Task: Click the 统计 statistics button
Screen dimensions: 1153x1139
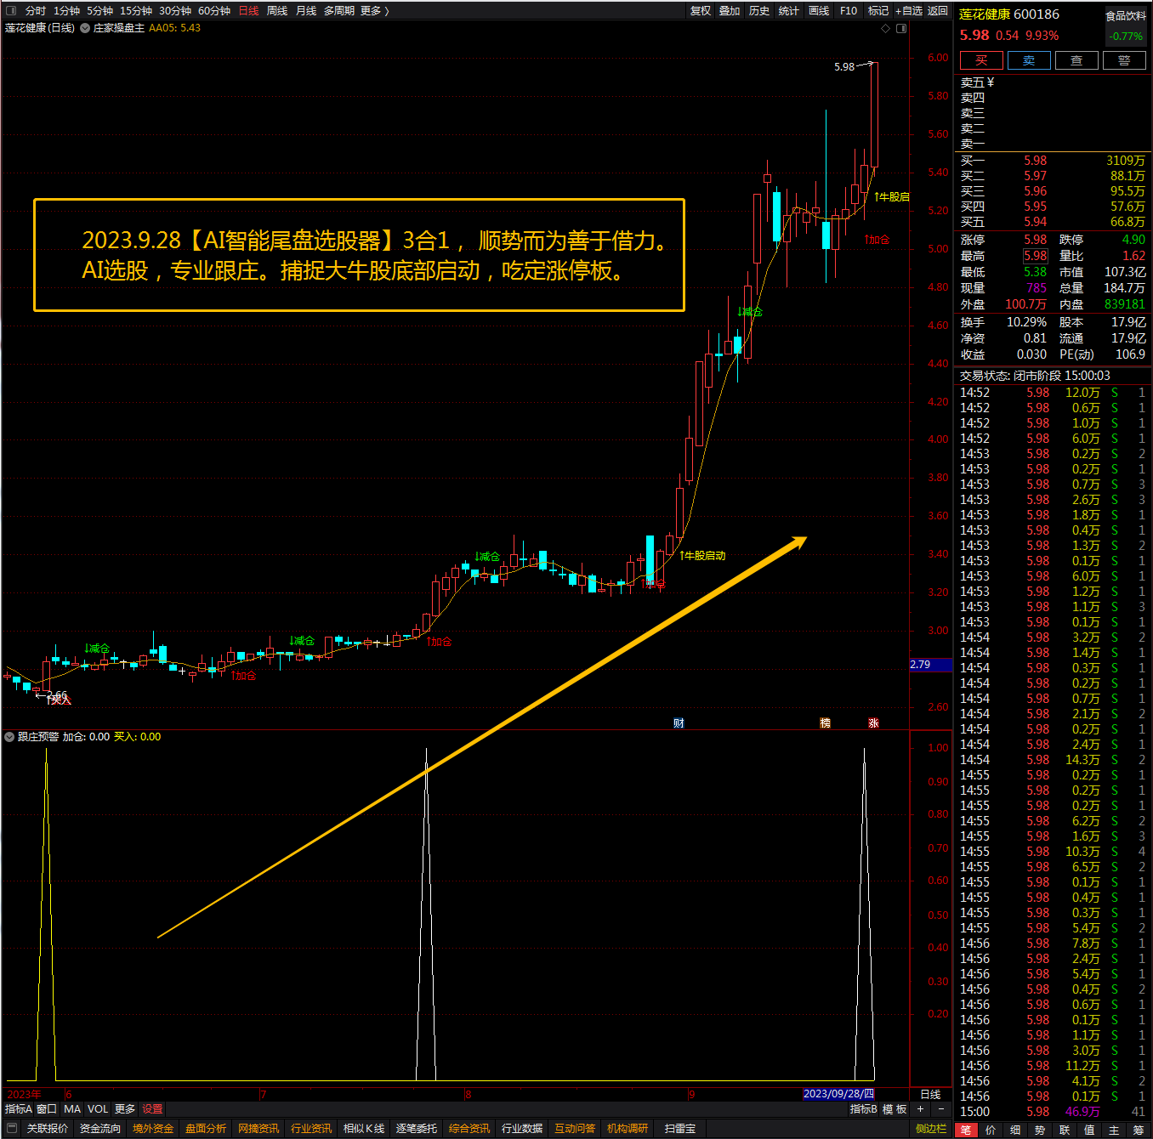Action: point(789,11)
